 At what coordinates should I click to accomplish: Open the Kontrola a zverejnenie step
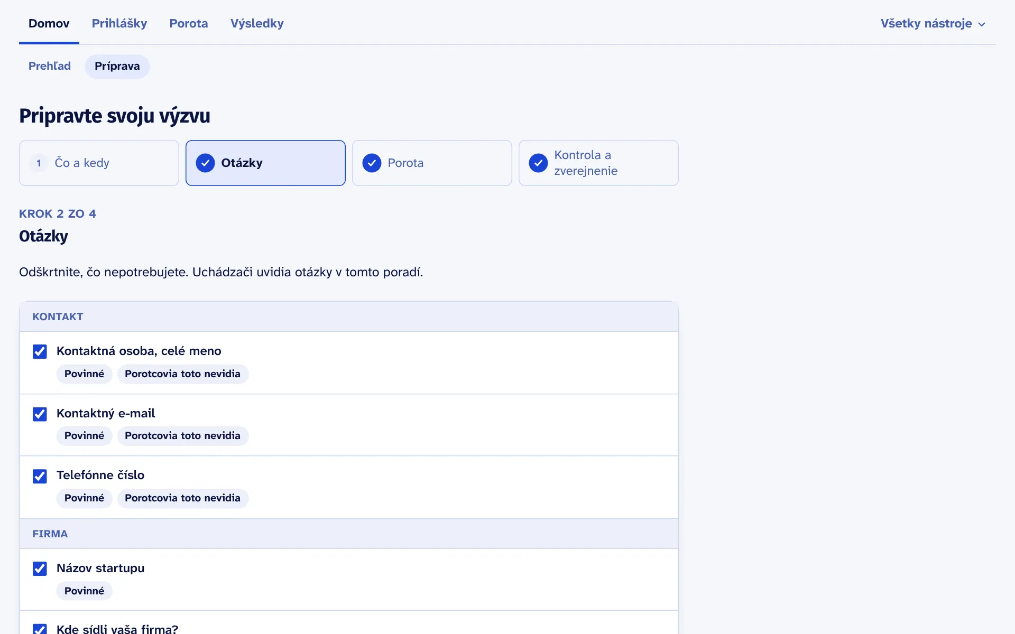598,163
